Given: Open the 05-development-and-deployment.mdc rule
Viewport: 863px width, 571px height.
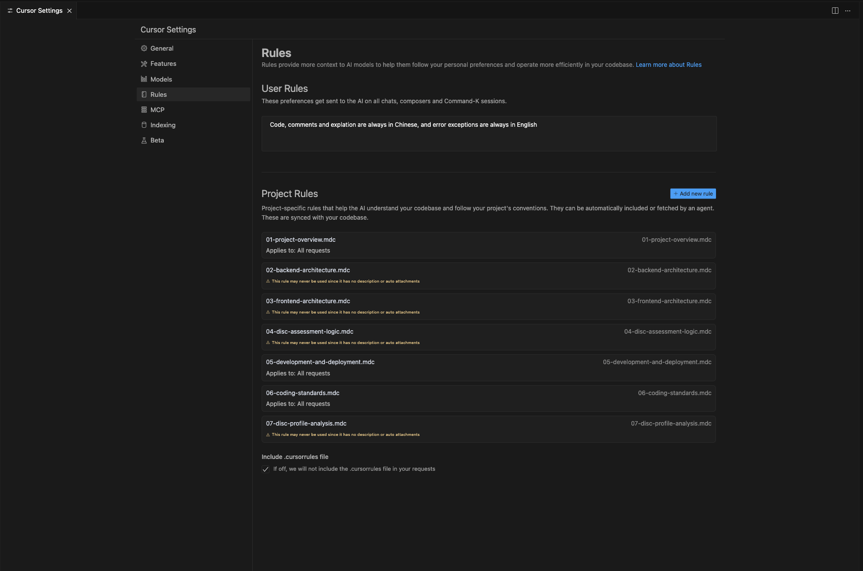Looking at the screenshot, I should click(488, 368).
